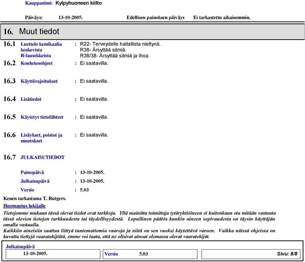Screen dimensions: 305x262
Task: Click disclaimer line starting 'Tietojemme mukaan'
Action: pyautogui.click(x=139, y=213)
